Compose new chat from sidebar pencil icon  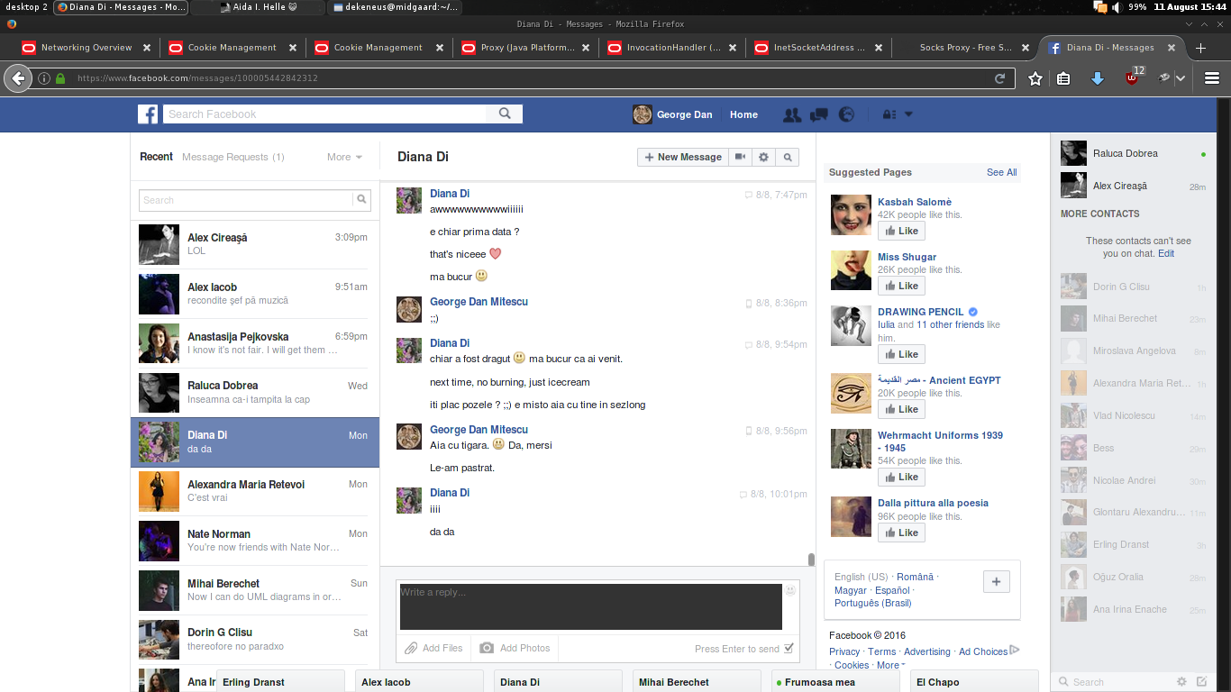point(1201,682)
